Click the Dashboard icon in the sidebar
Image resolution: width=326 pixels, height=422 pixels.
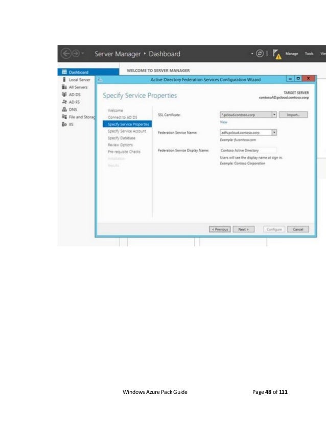click(x=64, y=72)
